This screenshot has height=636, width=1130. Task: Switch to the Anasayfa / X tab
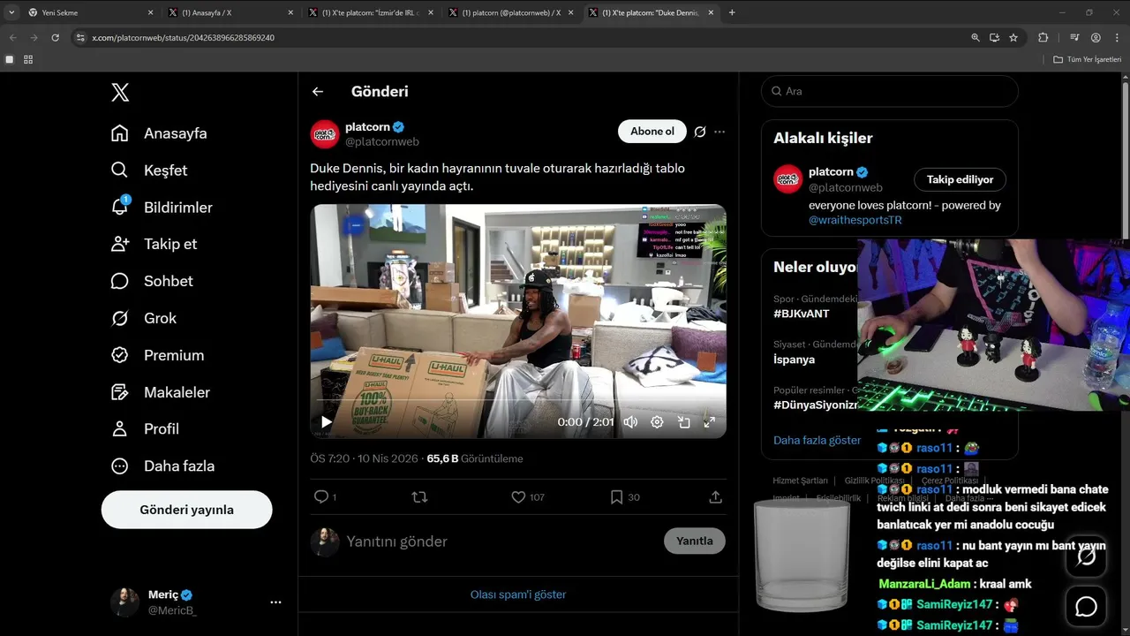tap(231, 12)
